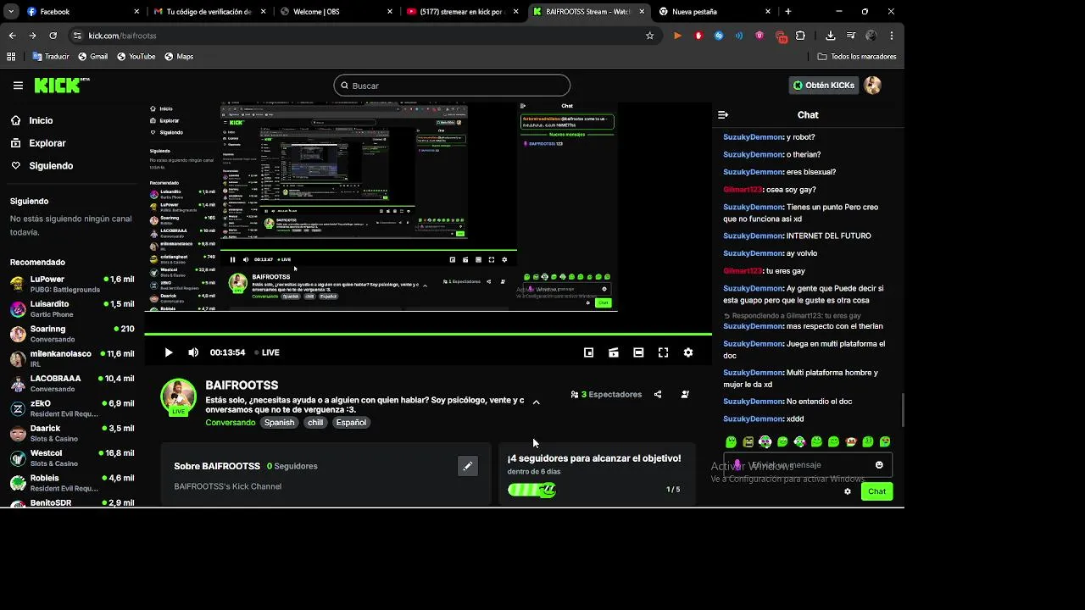Click the follower goal progress bar
Viewport: 1085px width, 610px height.
point(531,490)
